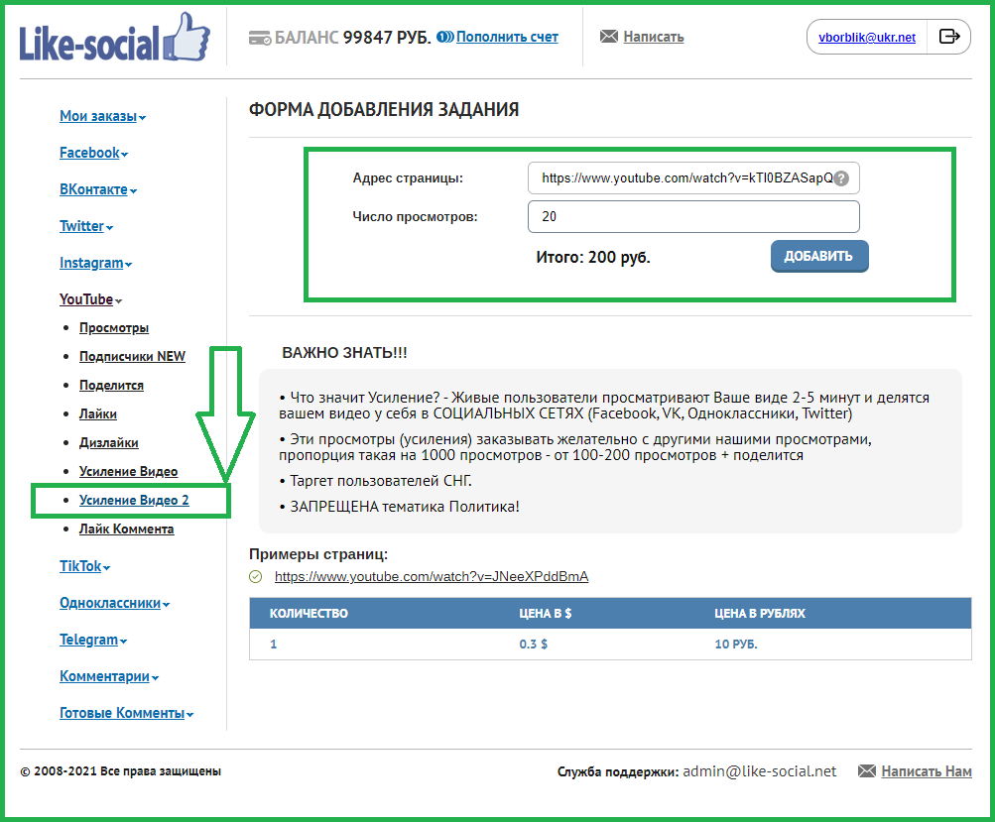995x822 pixels.
Task: Select Дизлайки under YouTube
Action: 109,442
